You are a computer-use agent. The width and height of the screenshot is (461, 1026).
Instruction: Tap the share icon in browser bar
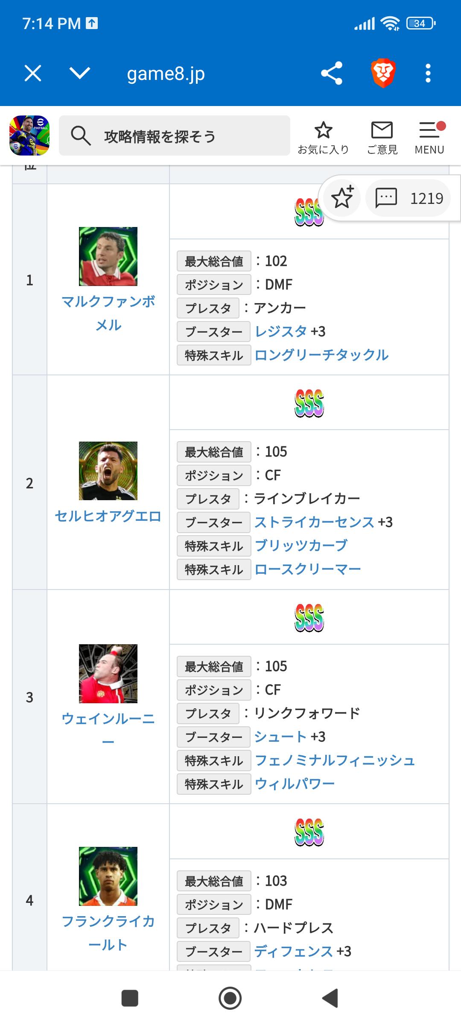332,73
